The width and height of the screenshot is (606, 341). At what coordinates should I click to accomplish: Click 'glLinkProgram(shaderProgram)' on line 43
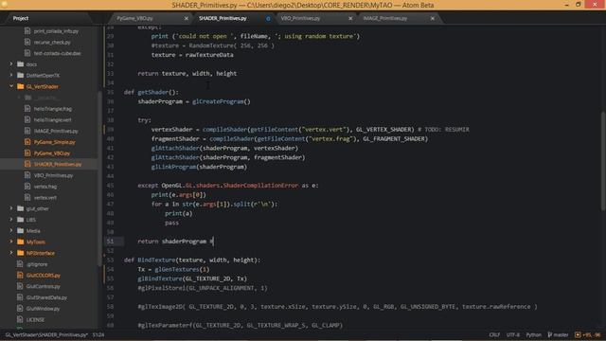coord(199,167)
